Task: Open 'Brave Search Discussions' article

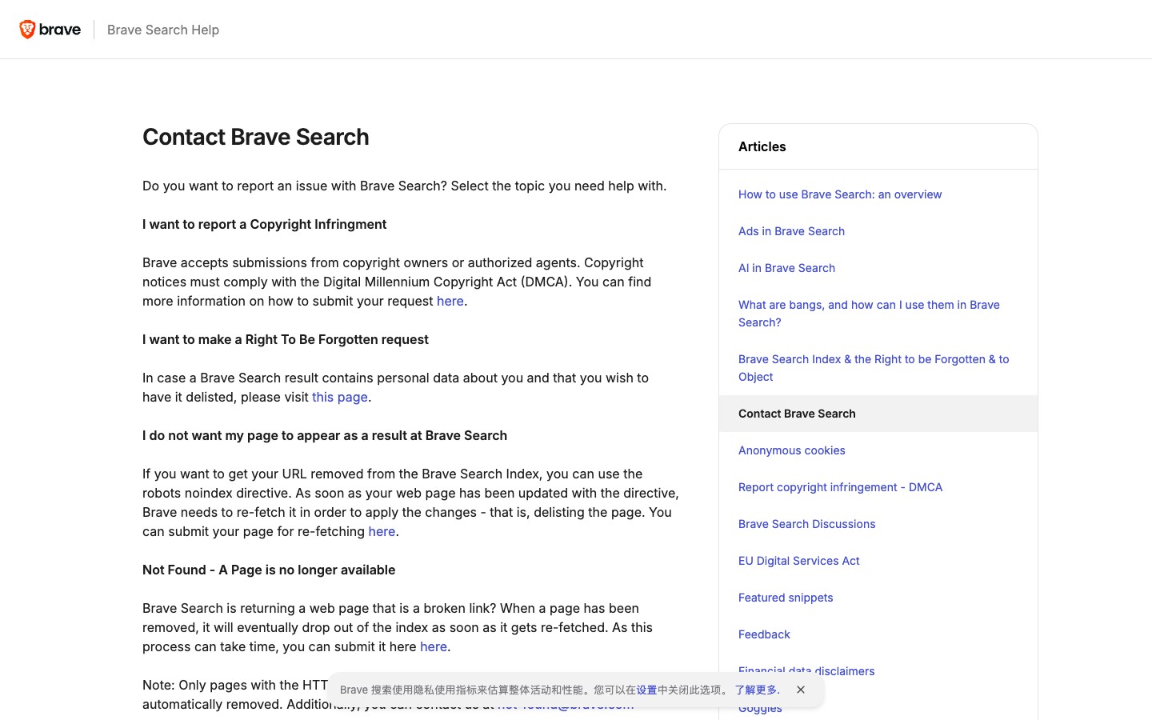Action: (x=806, y=524)
